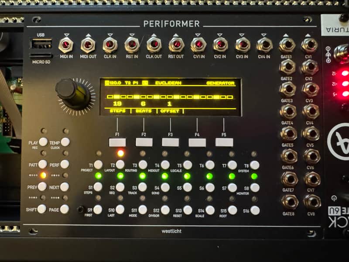Screen dimensions: 349x262
Task: Touch the CV1 output jack
Action: pos(309,45)
